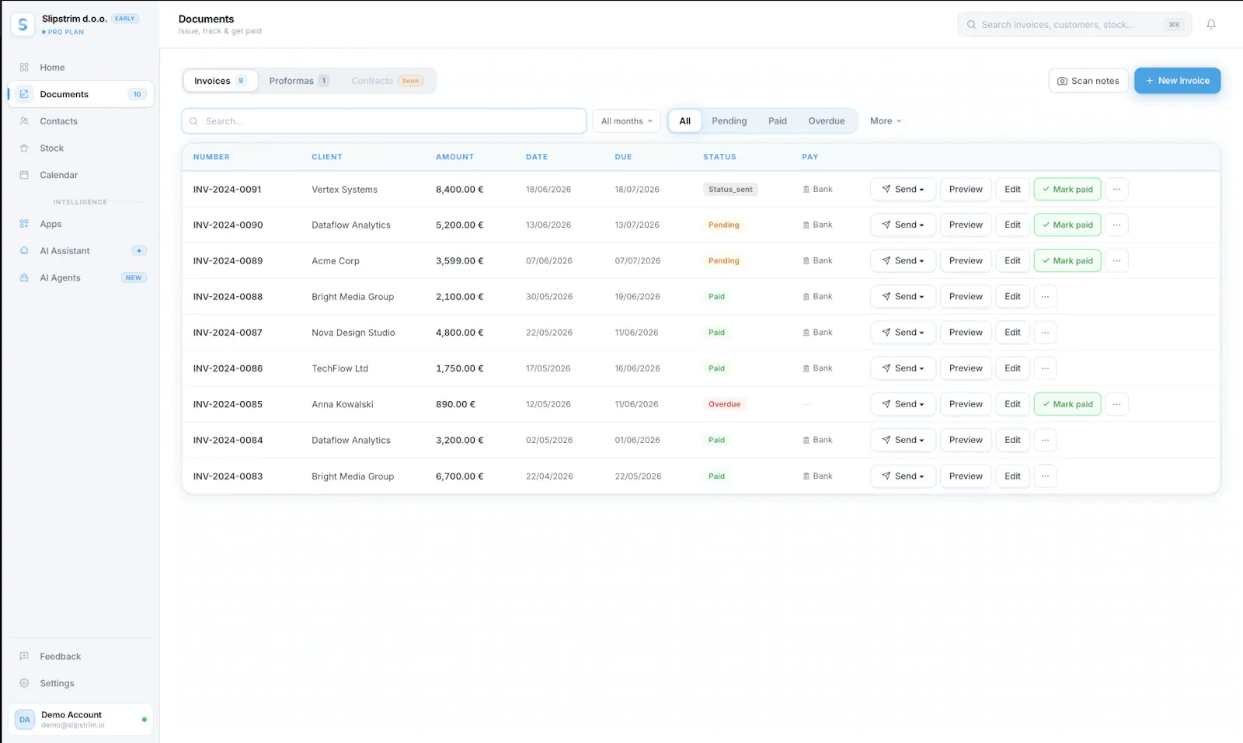Open more actions for INV-2024-0089
Viewport: 1243px width, 743px height.
[1116, 260]
